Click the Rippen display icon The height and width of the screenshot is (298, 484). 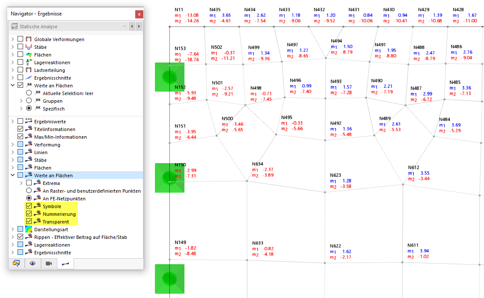tap(29, 237)
